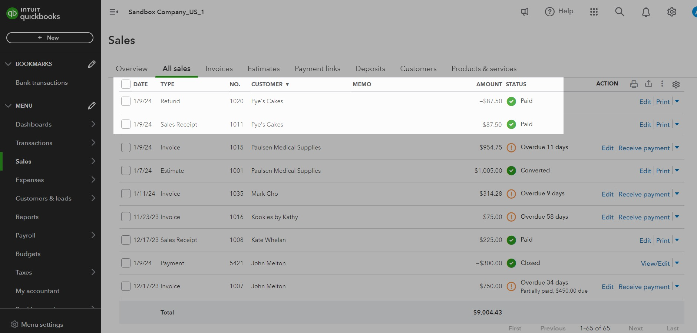
Task: Click the search magnifier icon
Action: [x=620, y=12]
